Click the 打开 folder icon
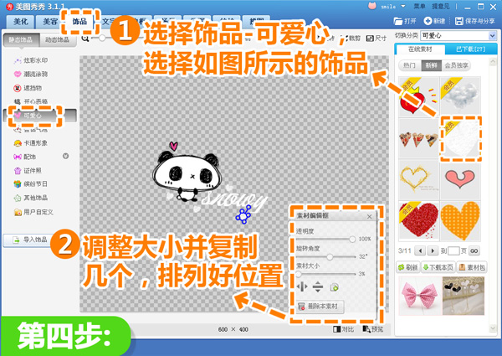 398,21
